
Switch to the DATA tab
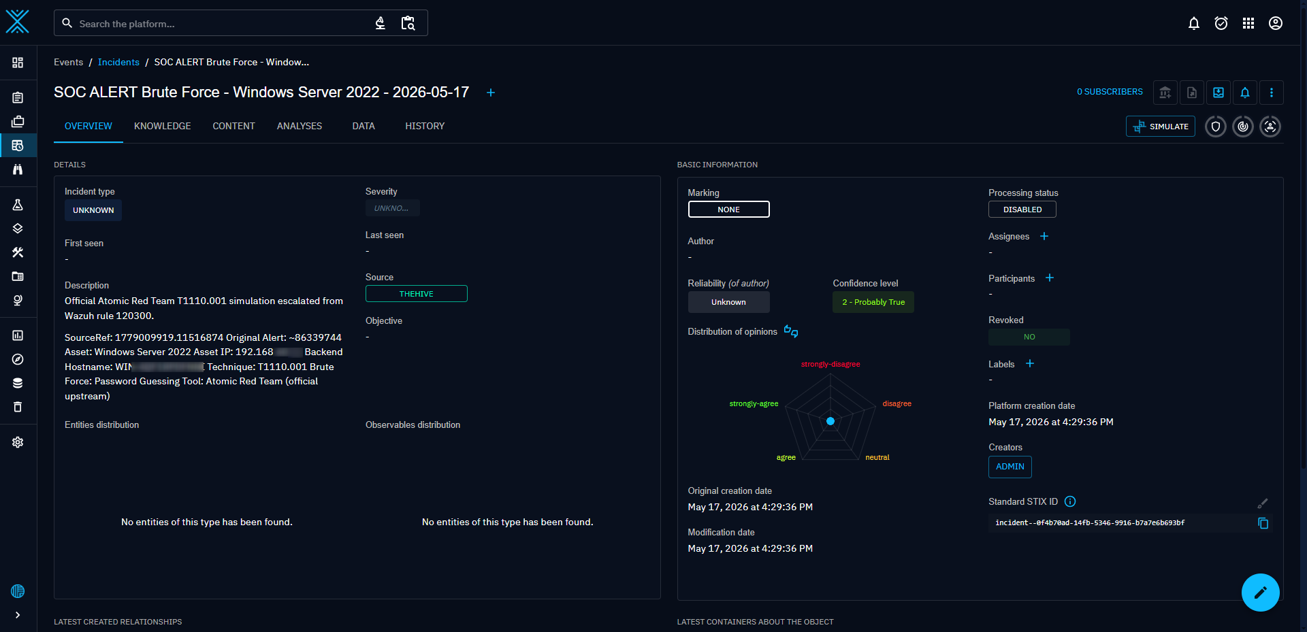tap(364, 126)
